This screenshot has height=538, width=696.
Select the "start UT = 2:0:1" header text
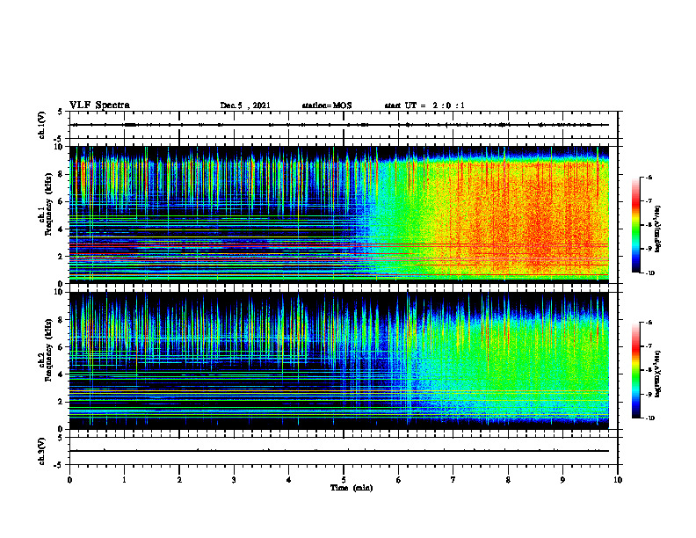(x=424, y=105)
